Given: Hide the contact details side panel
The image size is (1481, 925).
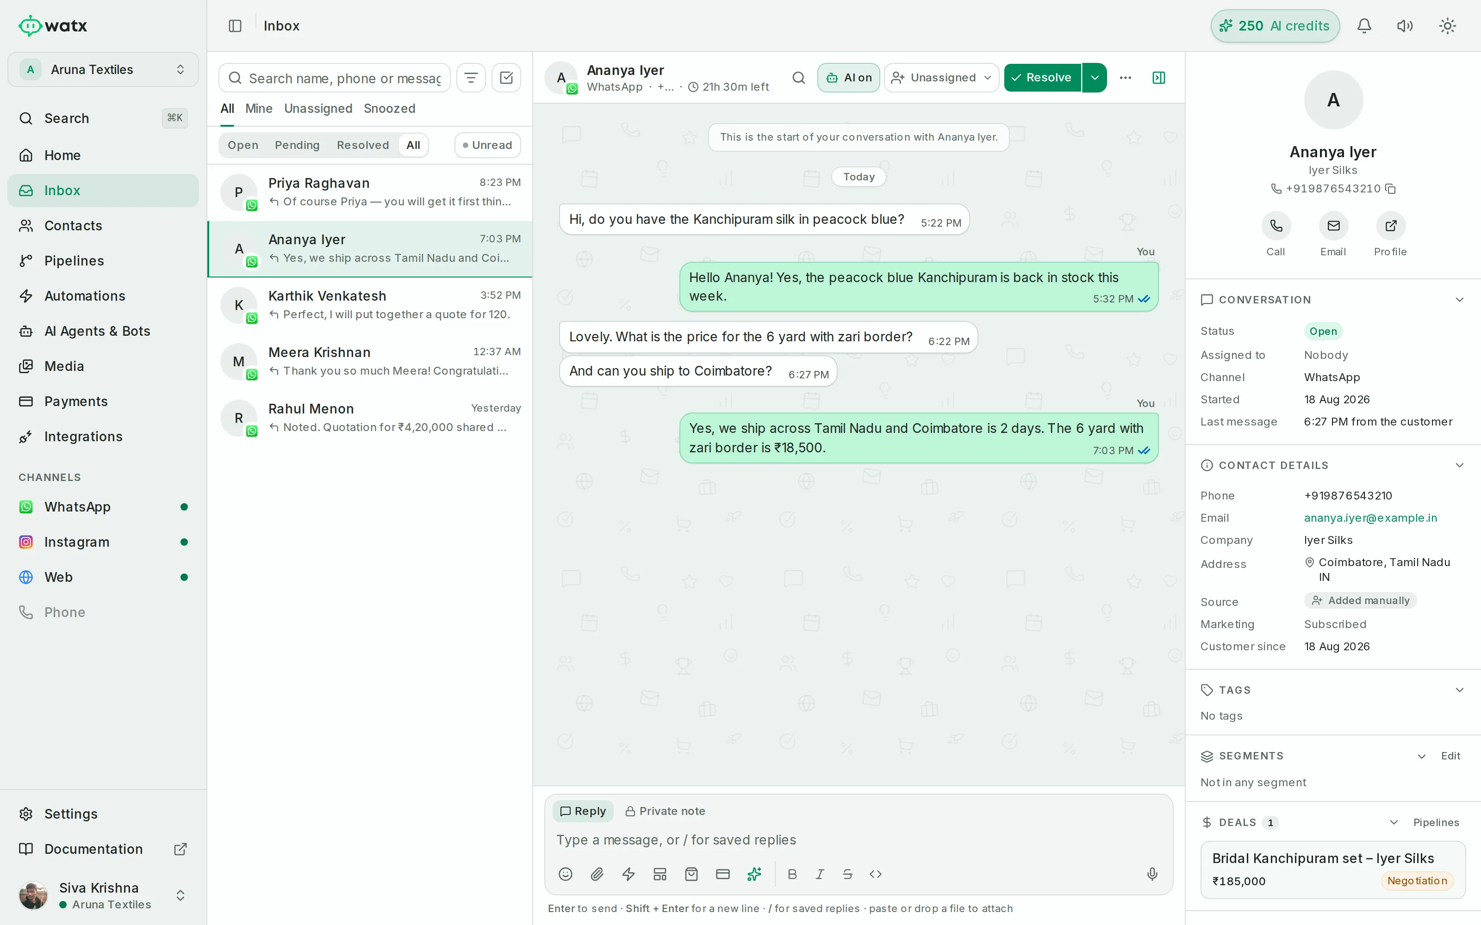Looking at the screenshot, I should (1158, 78).
